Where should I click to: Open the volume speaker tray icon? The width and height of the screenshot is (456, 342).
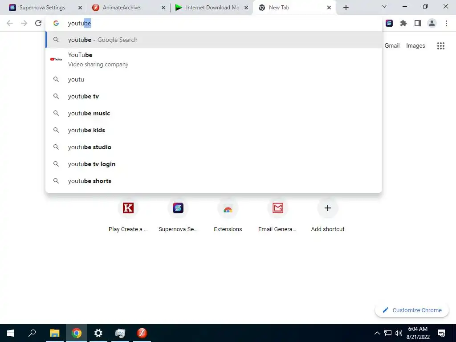point(399,333)
